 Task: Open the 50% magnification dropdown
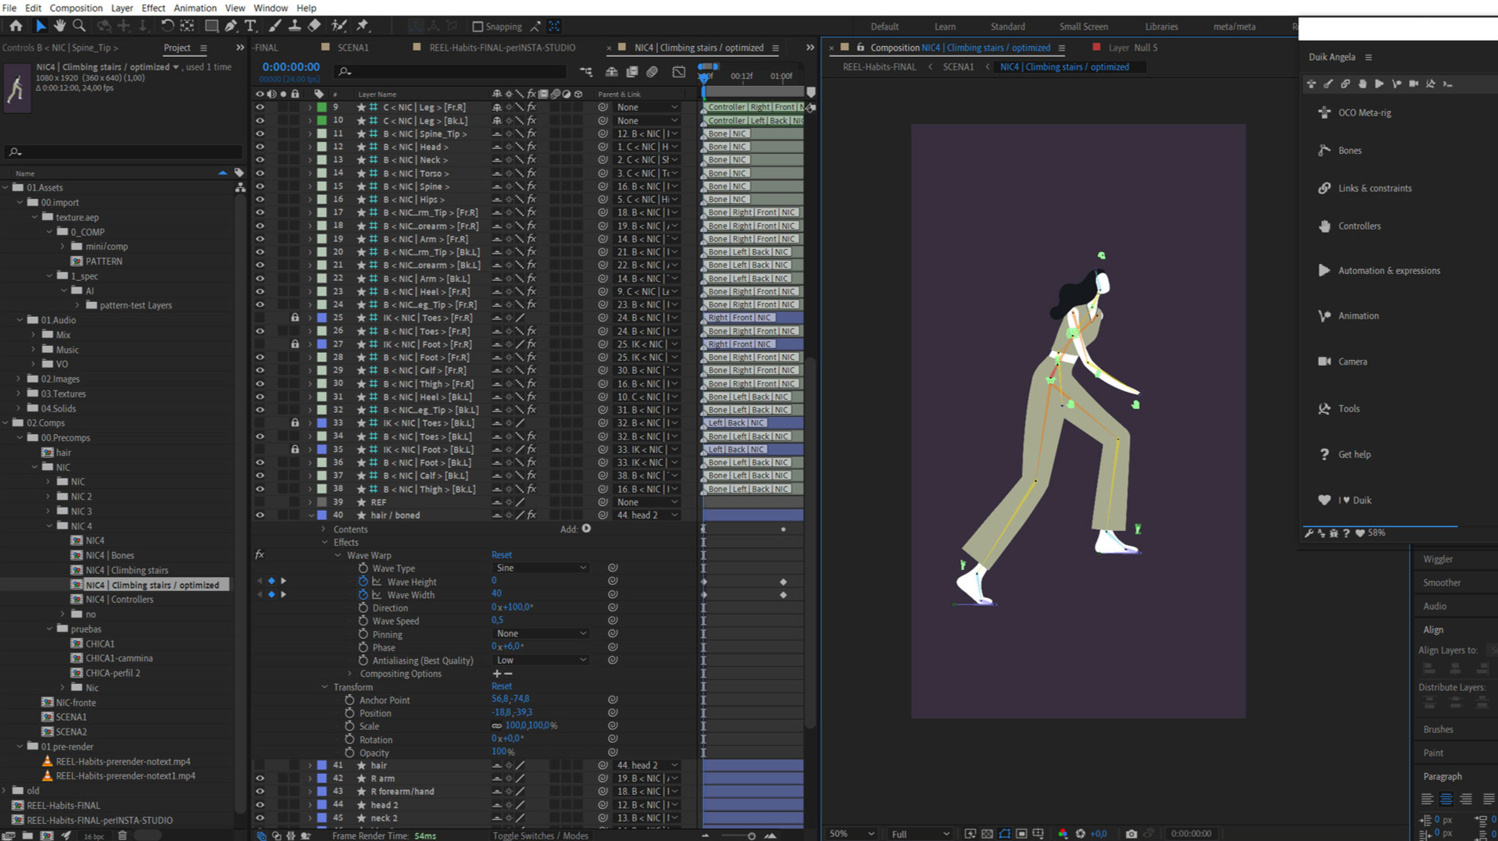tap(851, 833)
